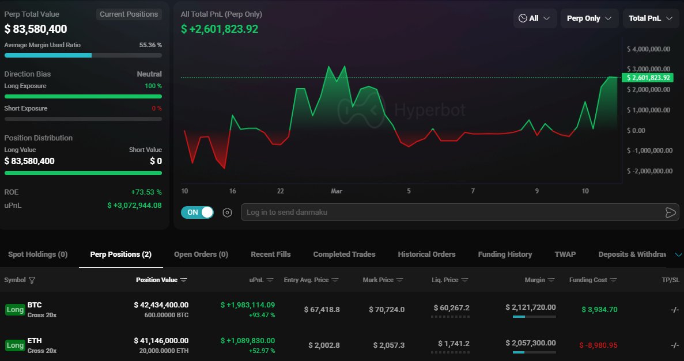This screenshot has height=361, width=684.
Task: Click the Symbol column filter funnel icon
Action: 32,280
